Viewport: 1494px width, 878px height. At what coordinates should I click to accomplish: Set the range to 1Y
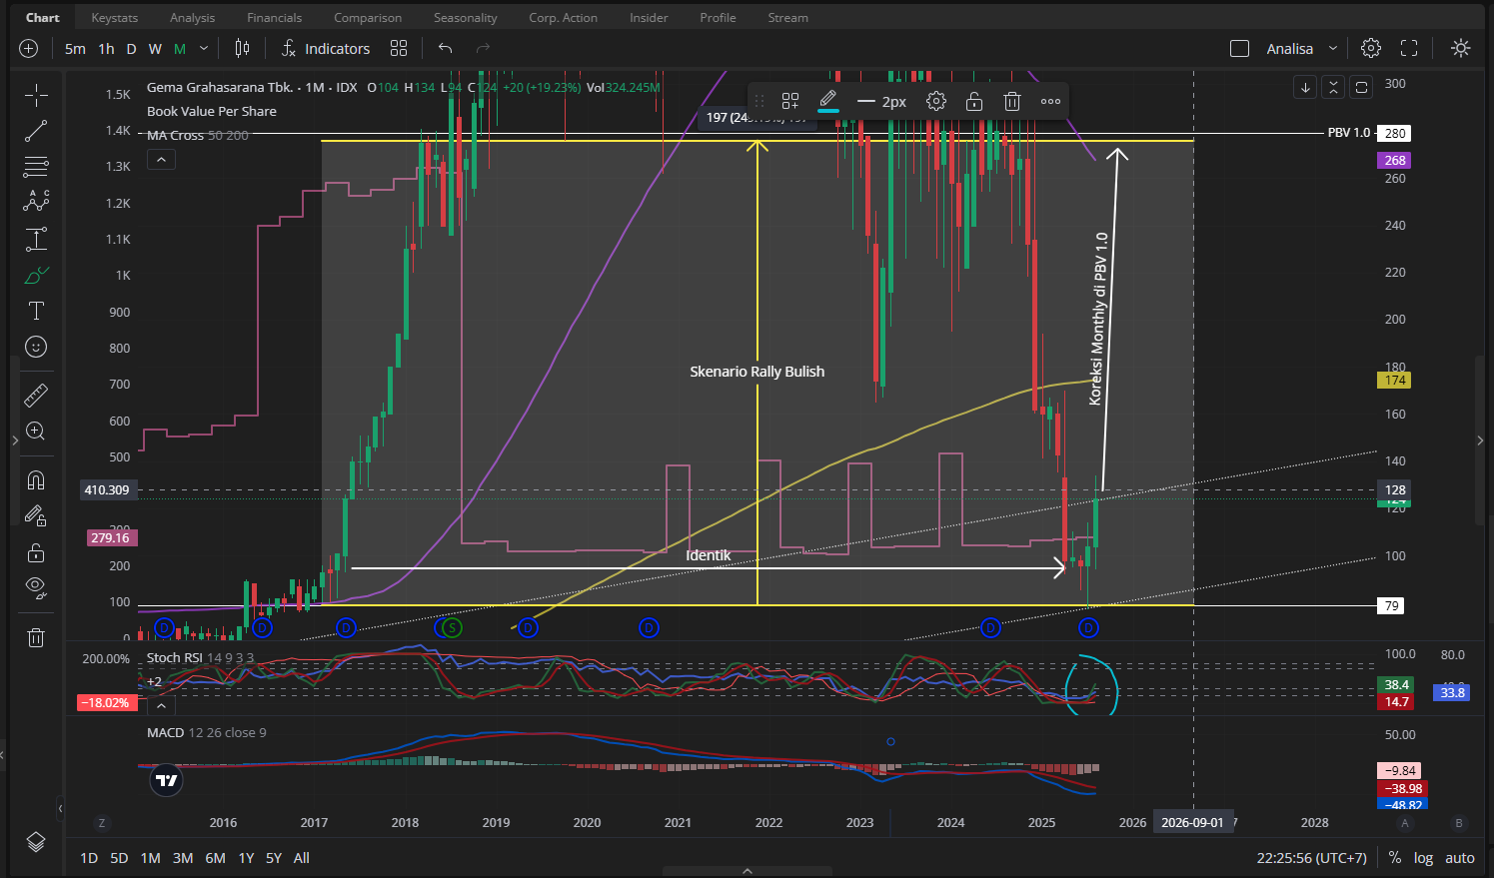tap(246, 858)
